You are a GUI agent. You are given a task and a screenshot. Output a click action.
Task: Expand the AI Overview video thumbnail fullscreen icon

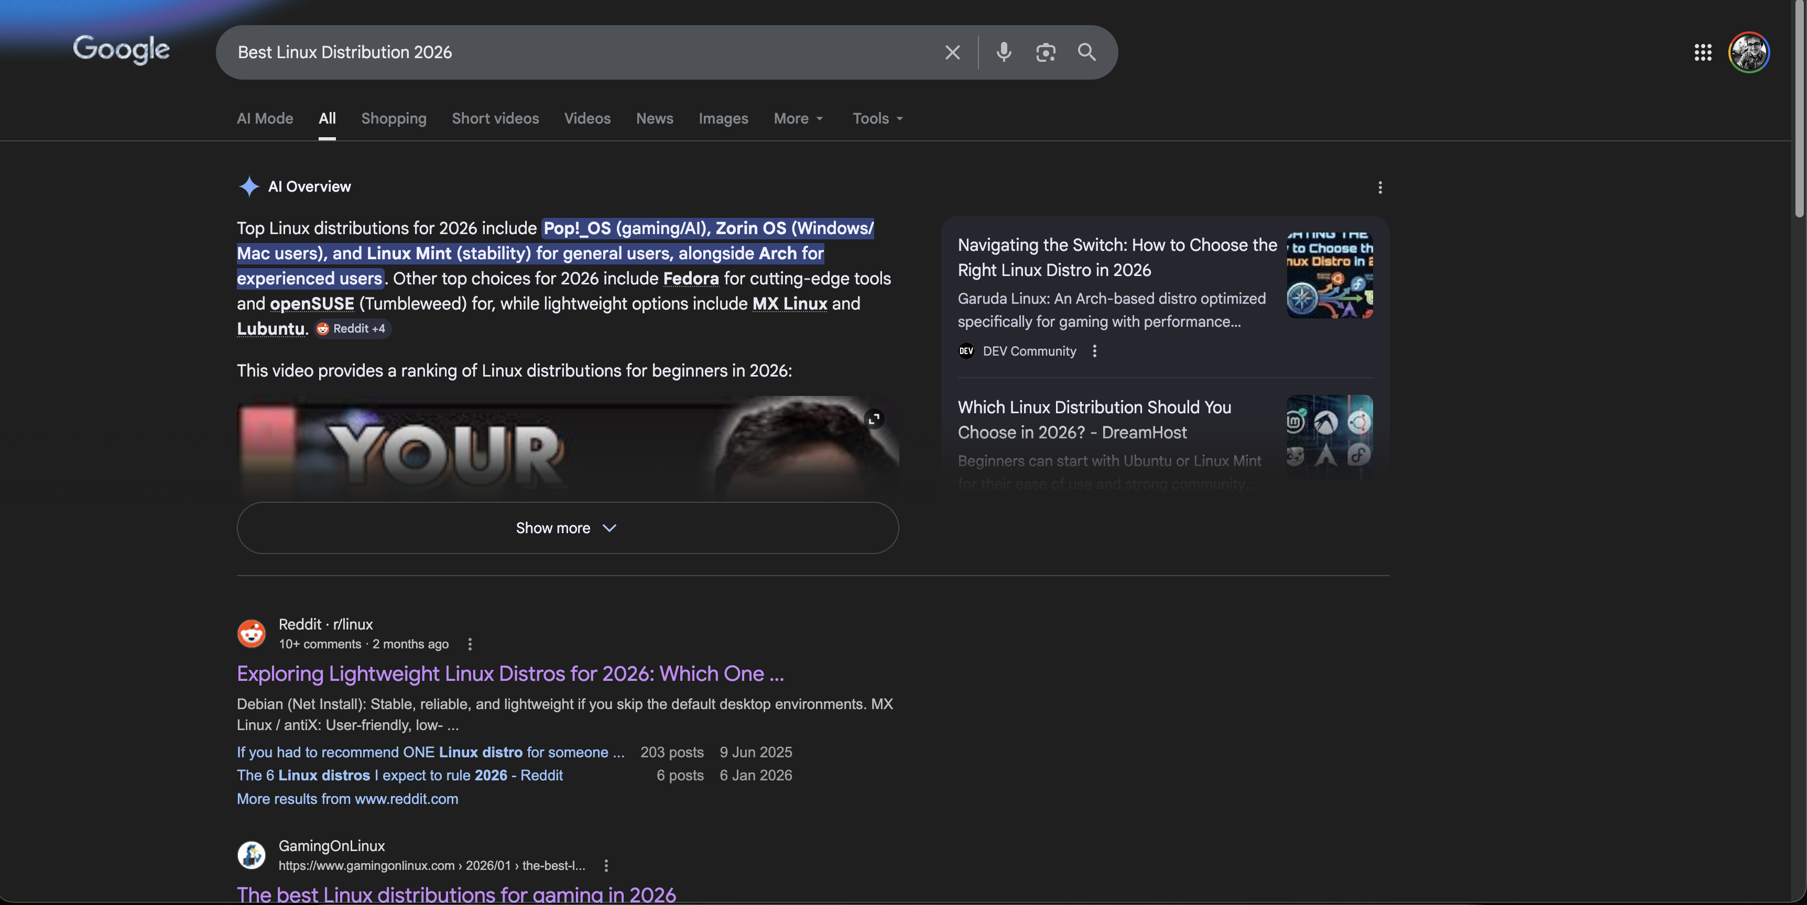pos(874,418)
